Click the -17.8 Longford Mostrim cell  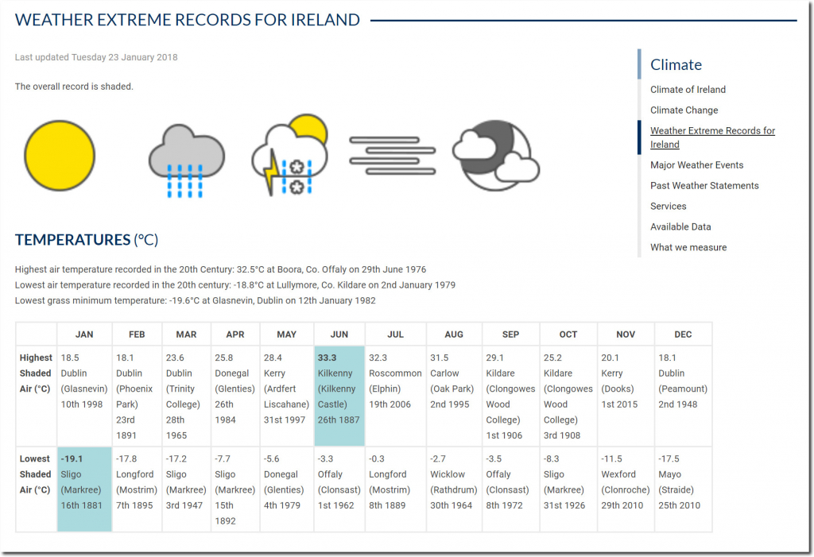point(137,489)
